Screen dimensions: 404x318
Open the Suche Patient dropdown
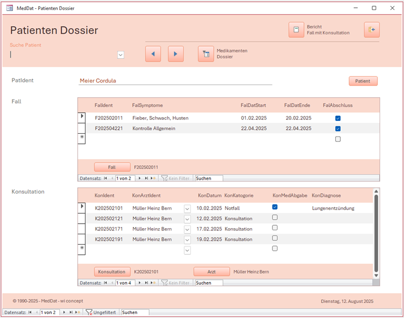click(x=120, y=55)
